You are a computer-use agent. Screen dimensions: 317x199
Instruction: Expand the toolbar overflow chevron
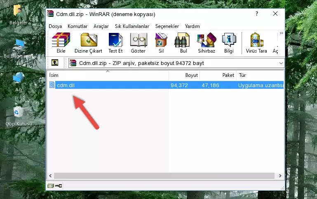click(x=281, y=33)
